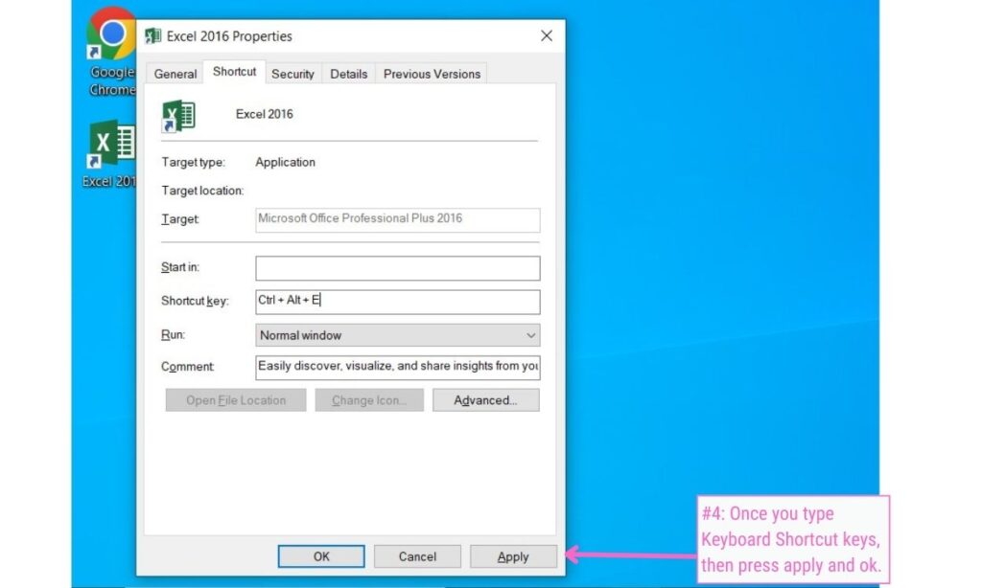The height and width of the screenshot is (588, 982).
Task: Cancel the properties dialog
Action: click(x=417, y=555)
